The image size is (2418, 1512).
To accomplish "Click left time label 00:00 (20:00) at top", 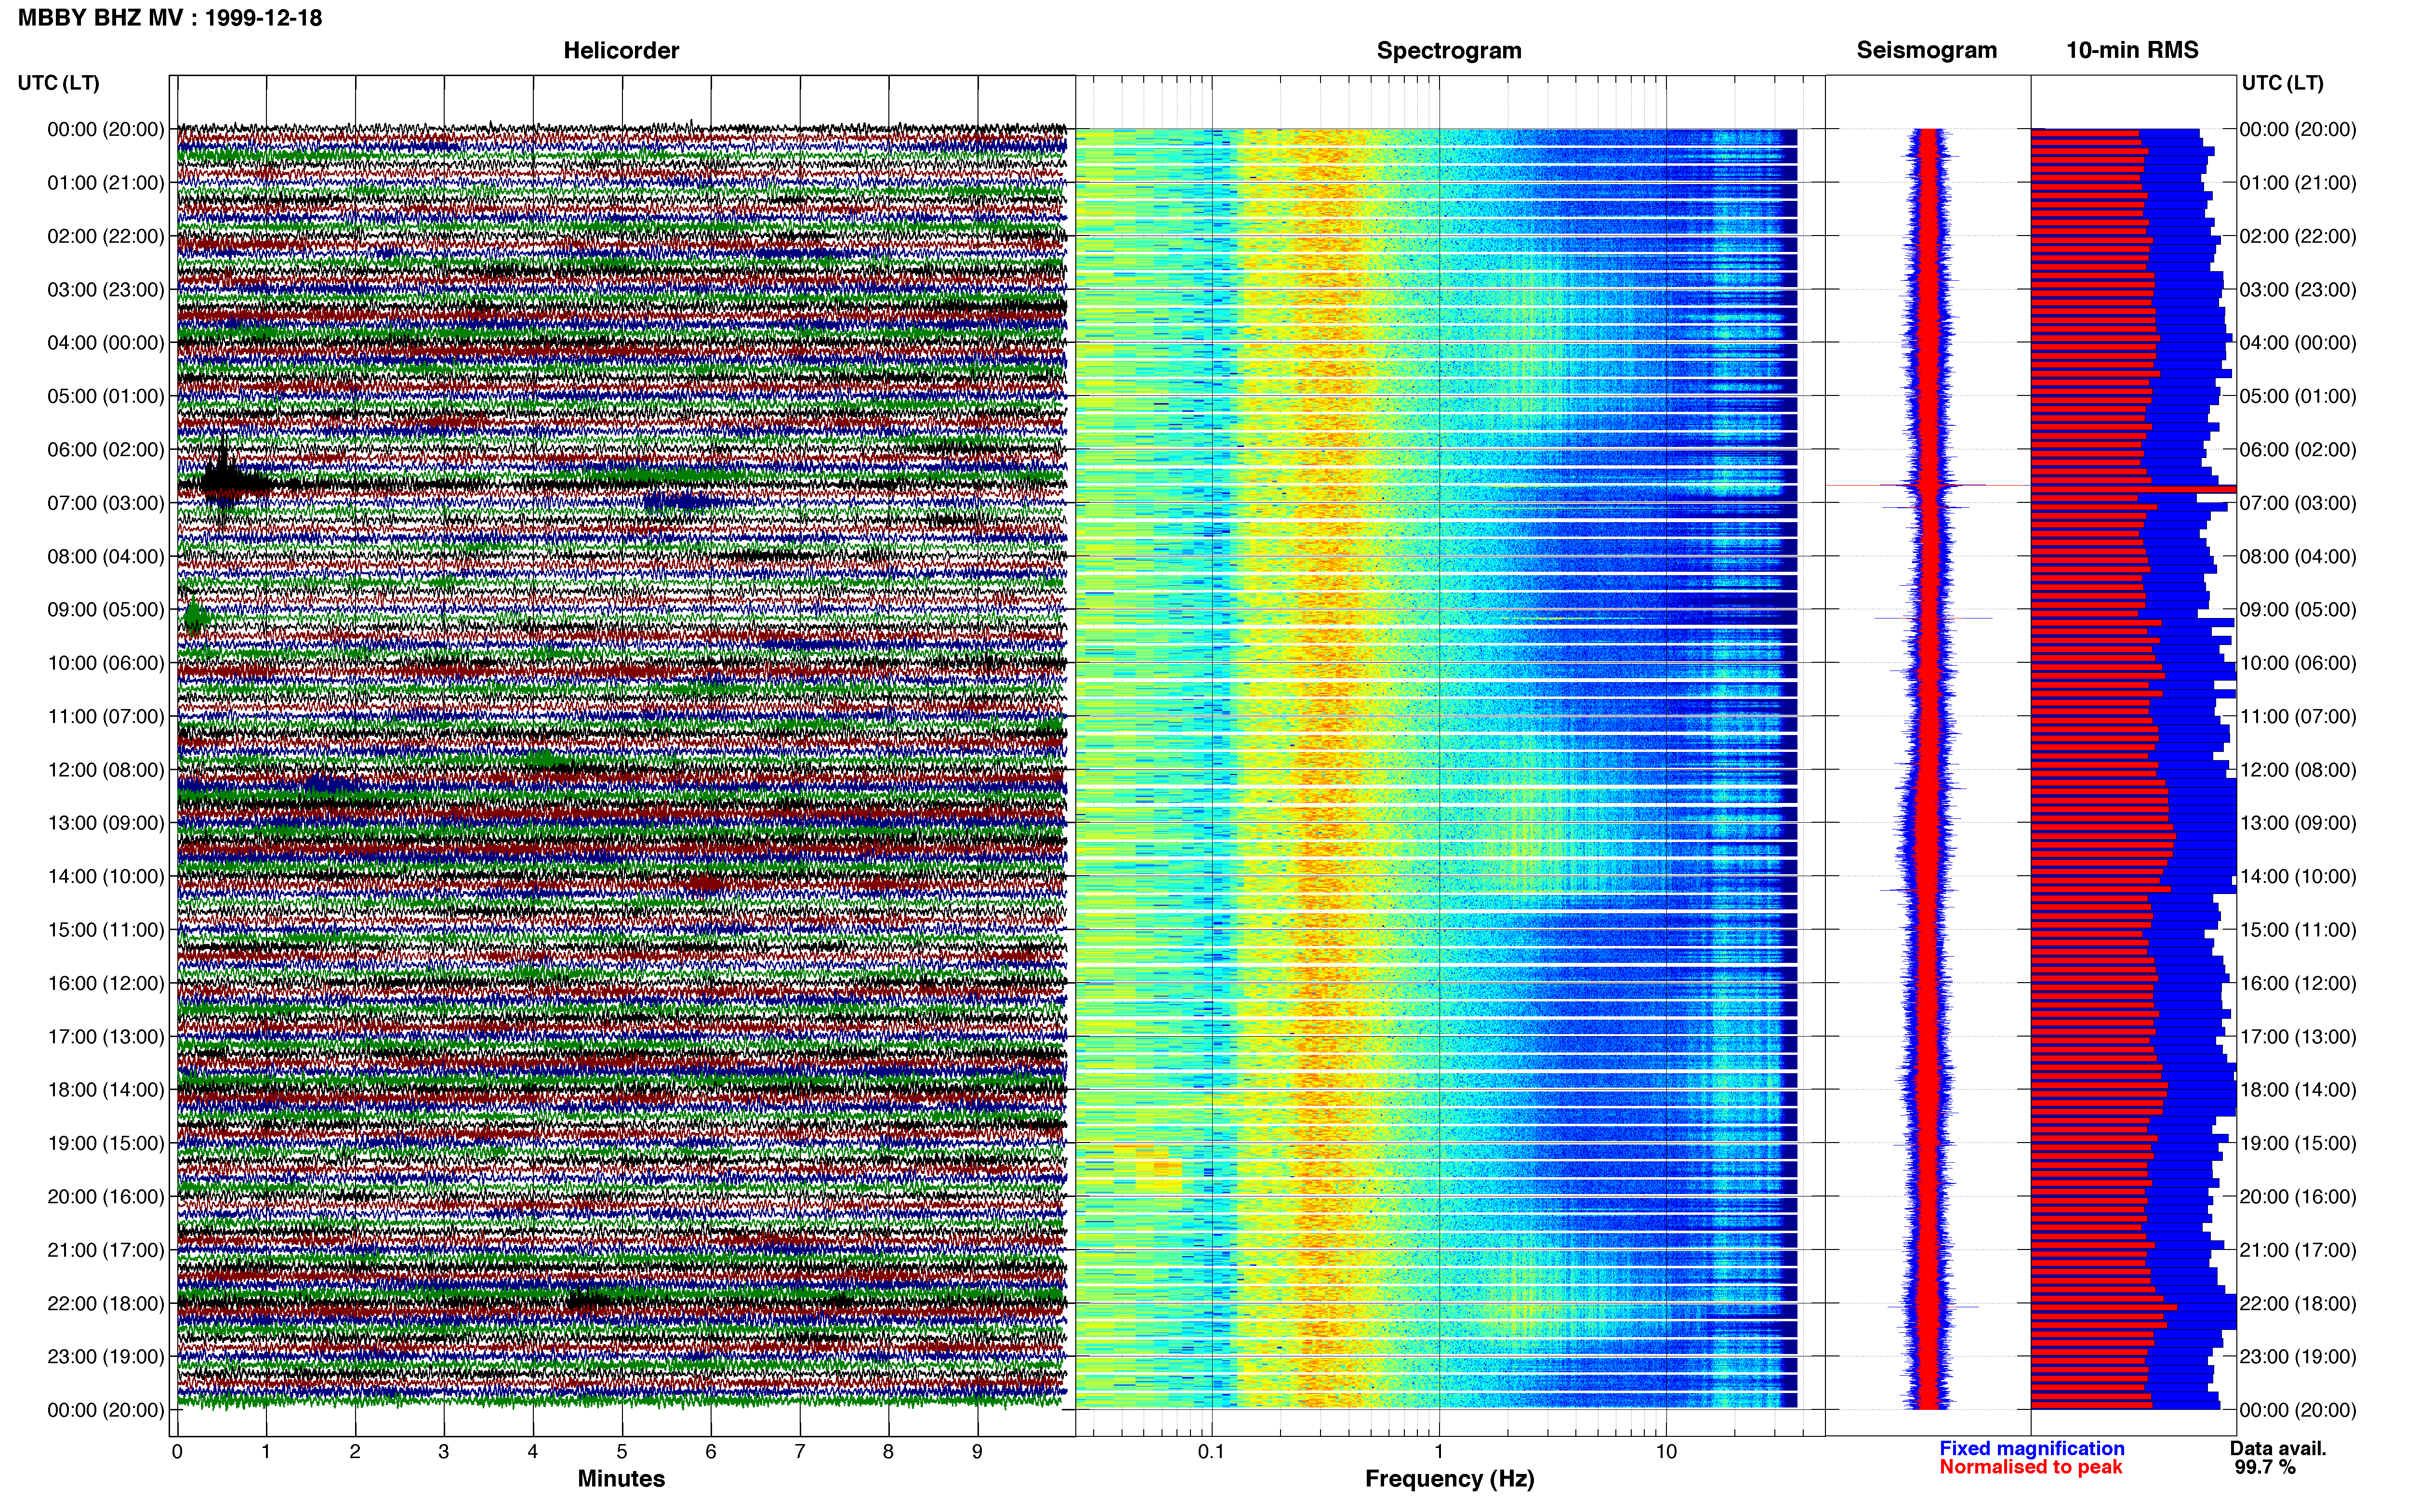I will 106,129.
